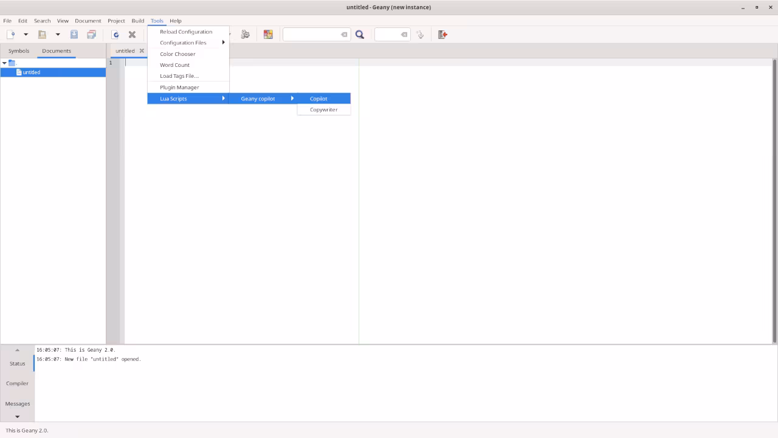
Task: Collapse the message window with the down arrow
Action: (x=17, y=416)
